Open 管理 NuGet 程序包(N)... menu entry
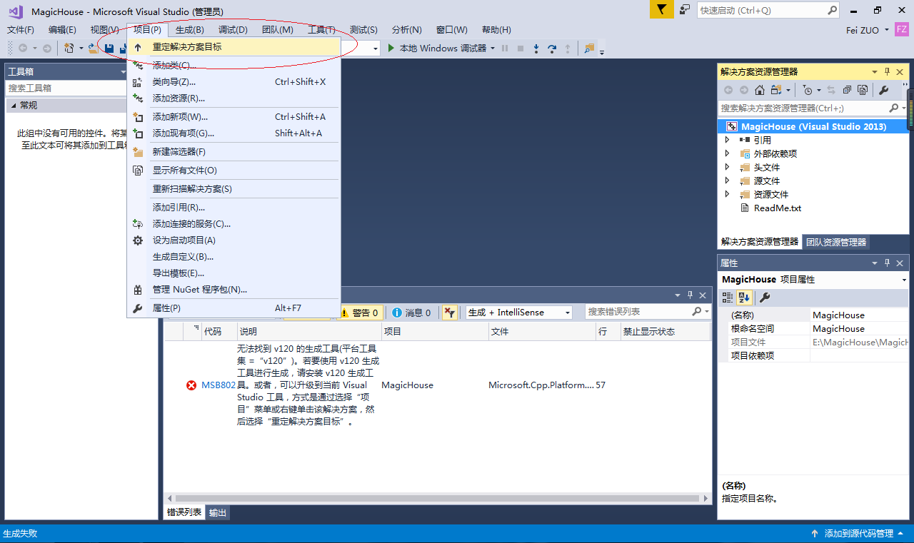 (233, 290)
